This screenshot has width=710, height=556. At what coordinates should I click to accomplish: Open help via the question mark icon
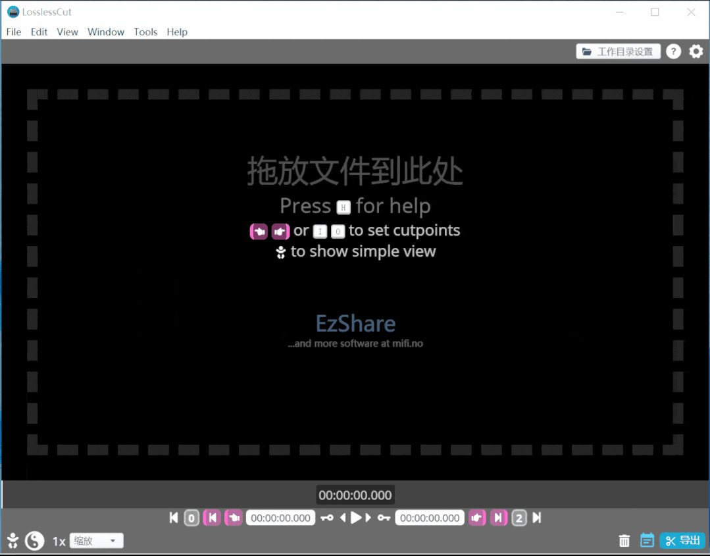coord(673,51)
